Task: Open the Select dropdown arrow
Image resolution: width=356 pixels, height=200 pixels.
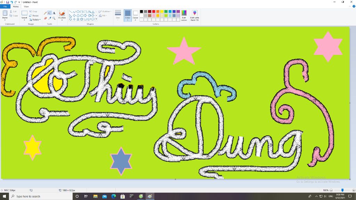Action: coord(24,20)
